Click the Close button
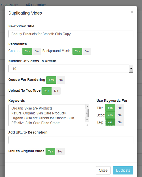Image resolution: width=142 pixels, height=177 pixels. (103, 170)
